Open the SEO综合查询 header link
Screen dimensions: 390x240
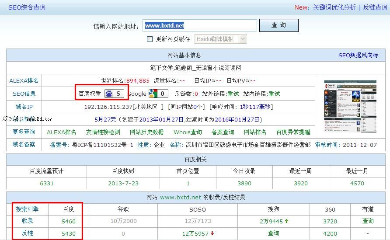(x=27, y=7)
